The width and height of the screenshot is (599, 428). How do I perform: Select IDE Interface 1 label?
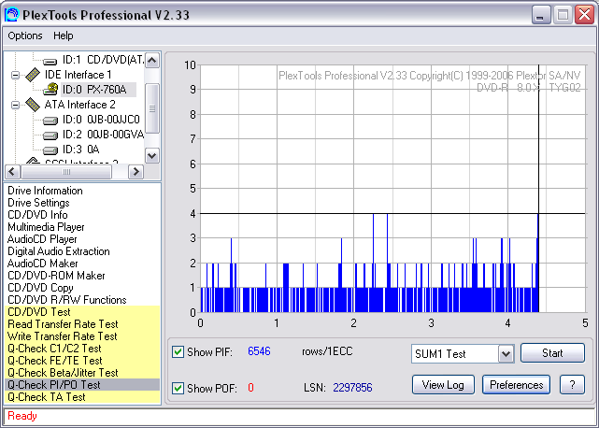tap(78, 75)
